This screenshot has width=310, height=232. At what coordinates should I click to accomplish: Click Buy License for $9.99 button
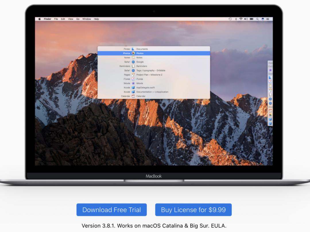pos(193,210)
